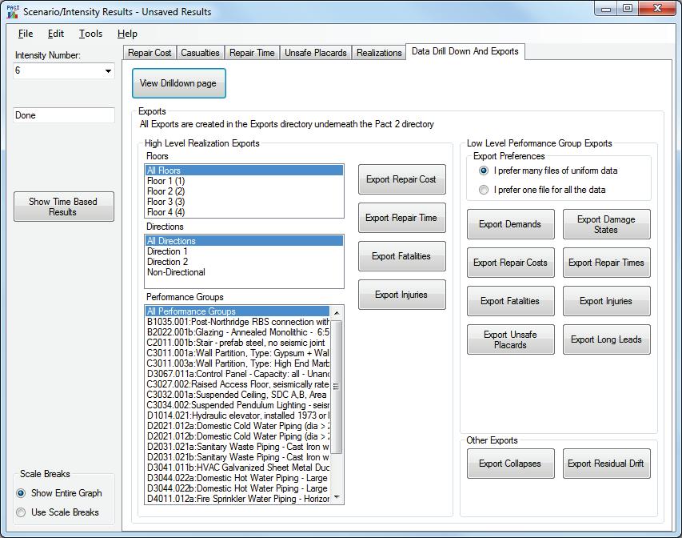682x538 pixels.
Task: Expand the Intensity Number dropdown
Action: point(108,70)
